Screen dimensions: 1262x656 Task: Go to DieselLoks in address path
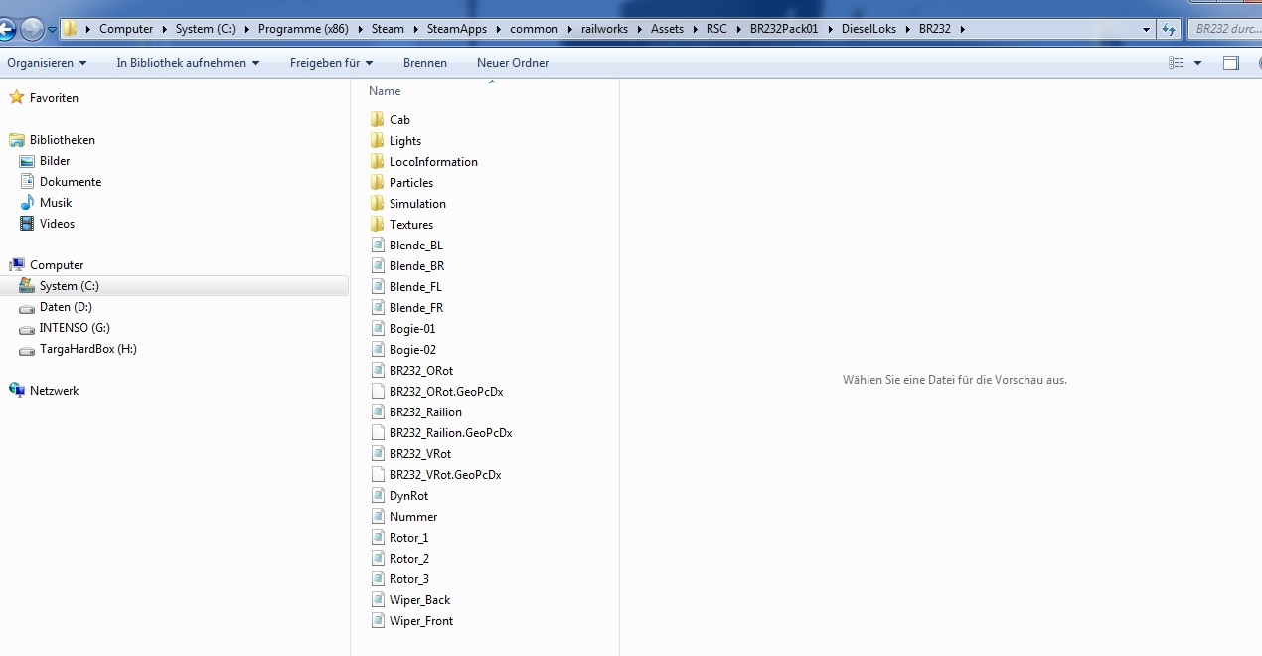pos(867,29)
